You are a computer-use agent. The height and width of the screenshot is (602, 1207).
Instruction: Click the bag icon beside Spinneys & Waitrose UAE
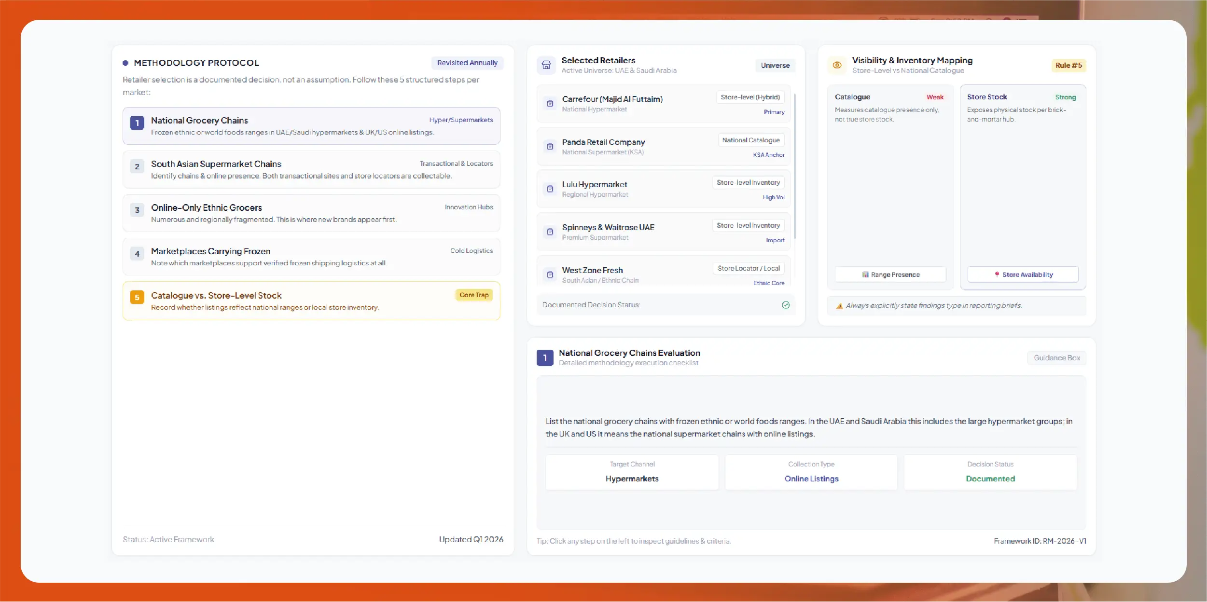[x=550, y=232]
